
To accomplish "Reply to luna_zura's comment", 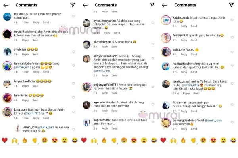I will click(x=36, y=118).
